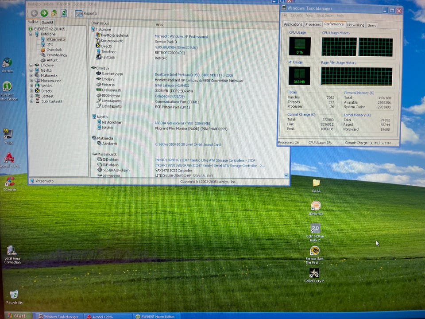The width and height of the screenshot is (425, 319).
Task: Collapse the Tietokone tree node
Action: [x=31, y=34]
